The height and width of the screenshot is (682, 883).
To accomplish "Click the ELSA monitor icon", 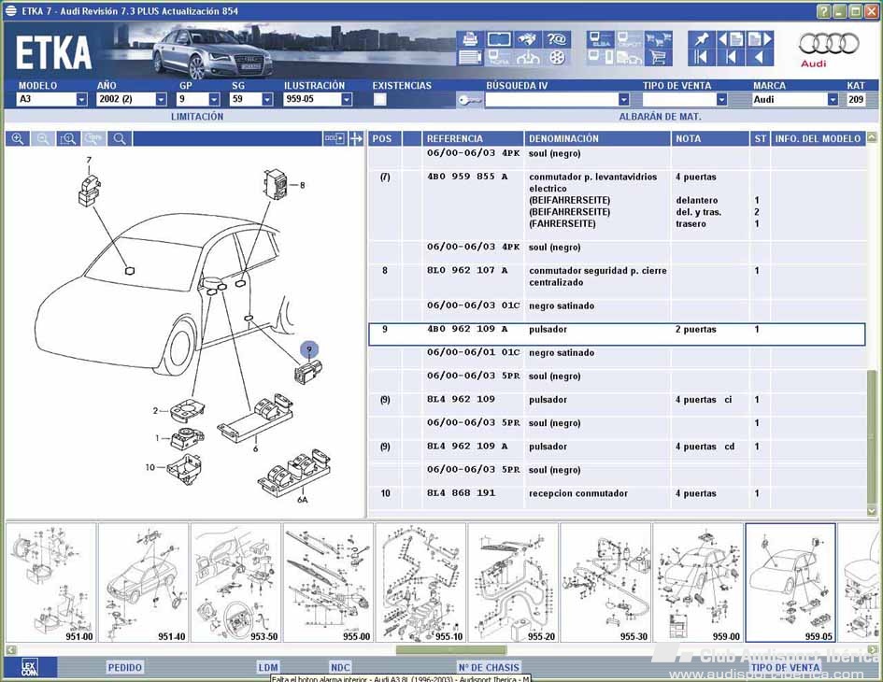I will [600, 39].
